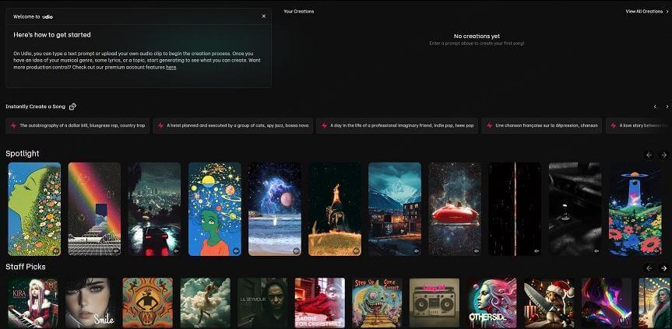Image resolution: width=672 pixels, height=329 pixels.
Task: Open the rainbow neon Staff Pick cover
Action: 607,303
